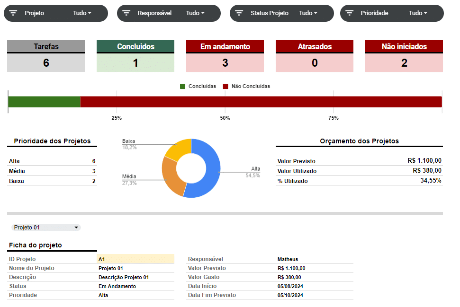Click the Descrição Projeto 01 value
The height and width of the screenshot is (307, 460).
pos(124,277)
